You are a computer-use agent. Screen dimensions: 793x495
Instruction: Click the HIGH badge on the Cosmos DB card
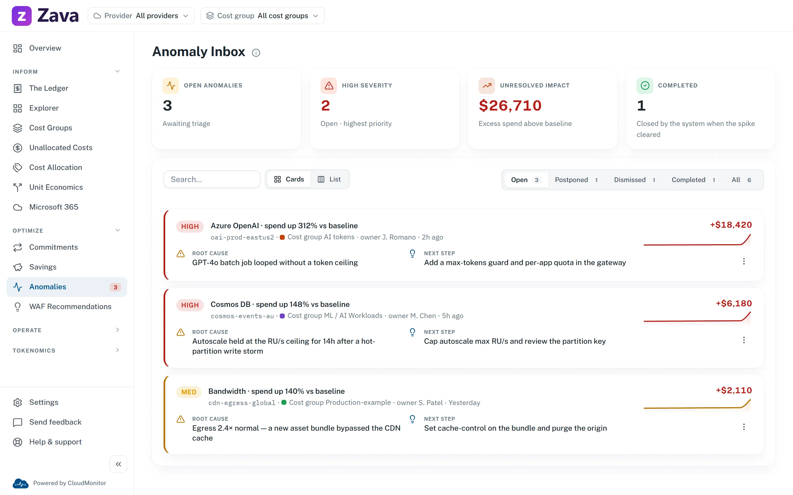point(190,305)
